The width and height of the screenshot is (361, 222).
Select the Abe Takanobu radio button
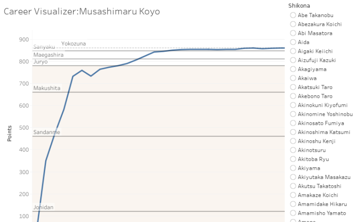point(293,15)
